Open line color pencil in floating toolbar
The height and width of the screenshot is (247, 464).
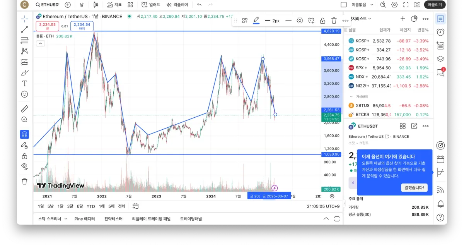point(256,20)
